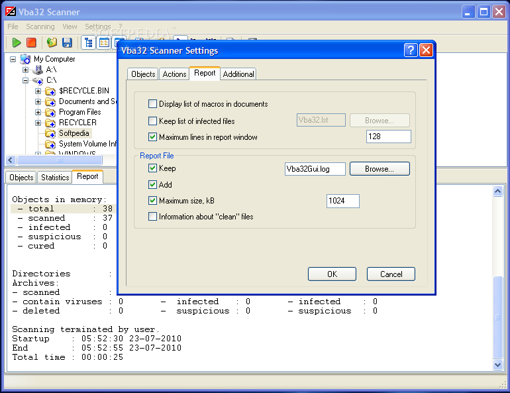Click the Softpedia folder icon
This screenshot has height=393, width=510.
pos(50,133)
